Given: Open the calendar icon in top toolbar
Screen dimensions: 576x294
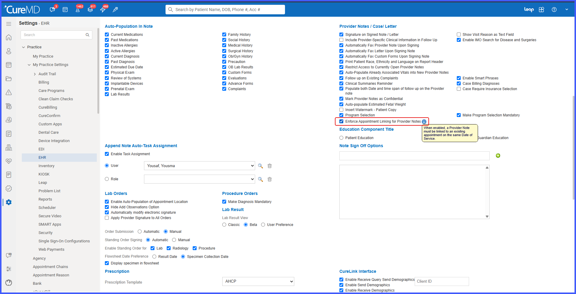Looking at the screenshot, I should (65, 10).
